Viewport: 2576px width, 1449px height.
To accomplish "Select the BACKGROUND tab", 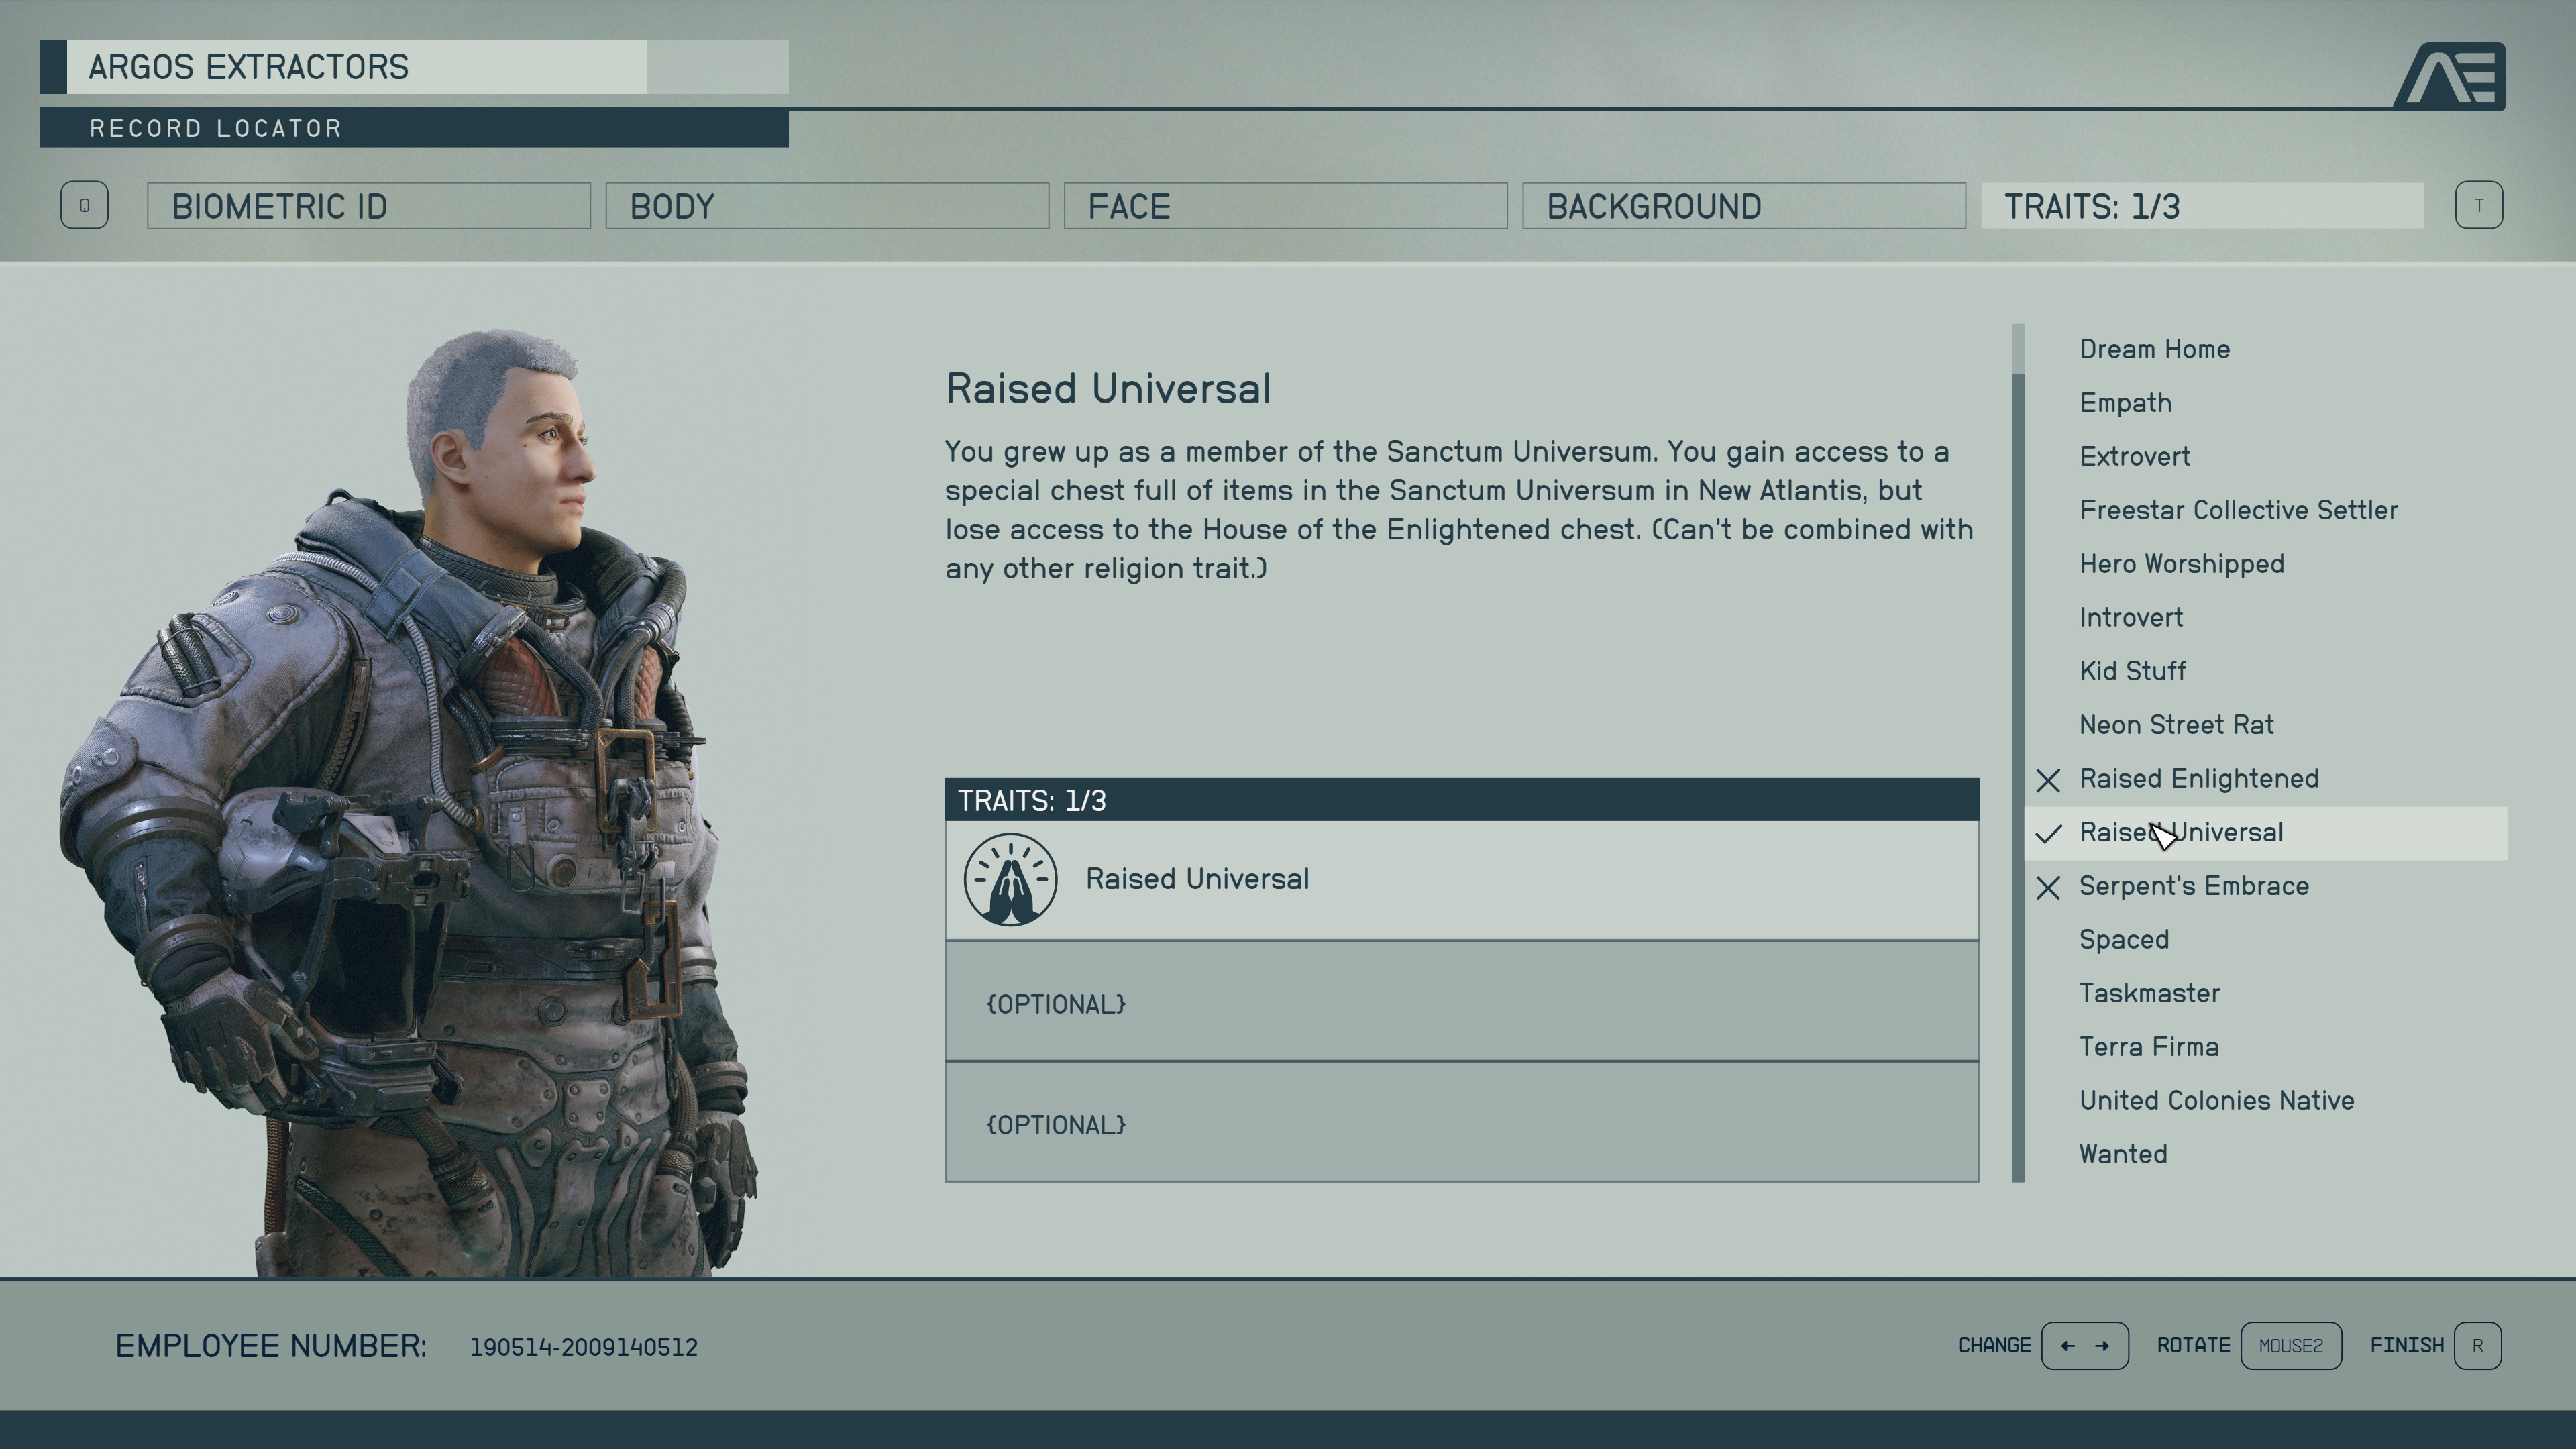I will [x=1741, y=205].
